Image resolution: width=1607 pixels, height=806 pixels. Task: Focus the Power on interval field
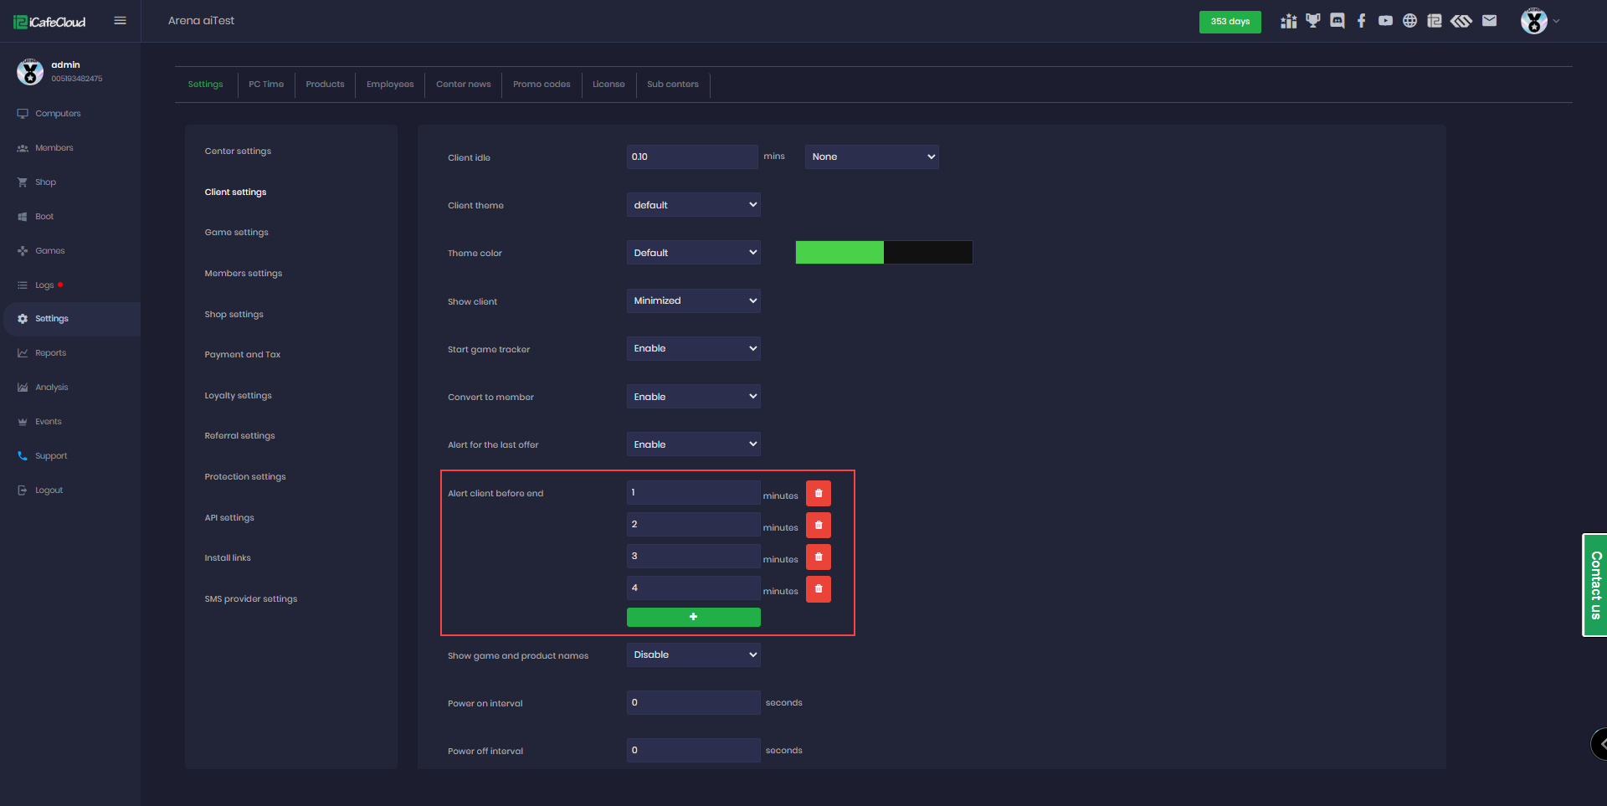693,703
